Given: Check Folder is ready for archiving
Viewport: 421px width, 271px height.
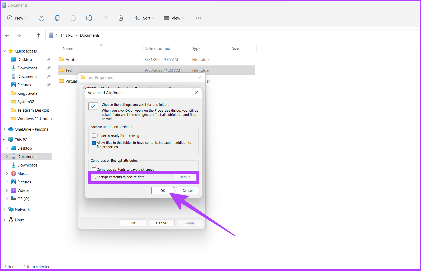Looking at the screenshot, I should point(94,136).
